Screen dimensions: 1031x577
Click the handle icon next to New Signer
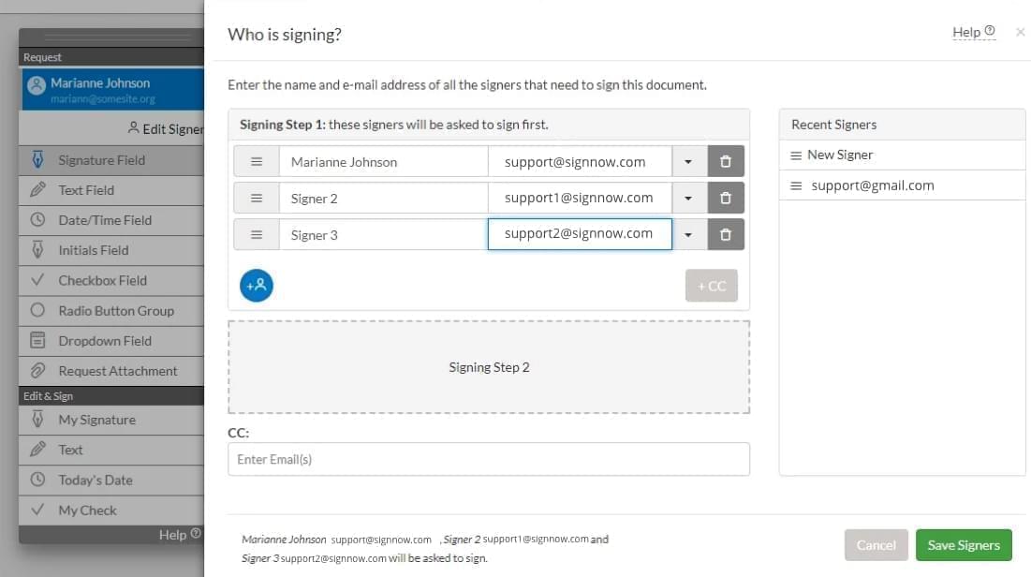point(796,155)
